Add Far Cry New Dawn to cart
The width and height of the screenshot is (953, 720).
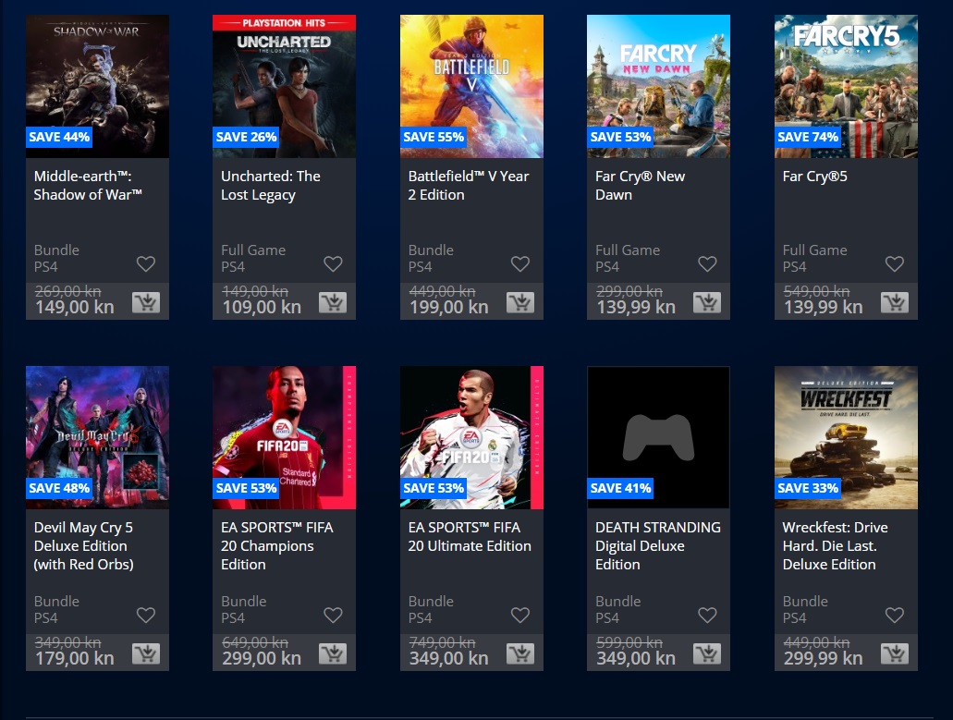pyautogui.click(x=707, y=302)
